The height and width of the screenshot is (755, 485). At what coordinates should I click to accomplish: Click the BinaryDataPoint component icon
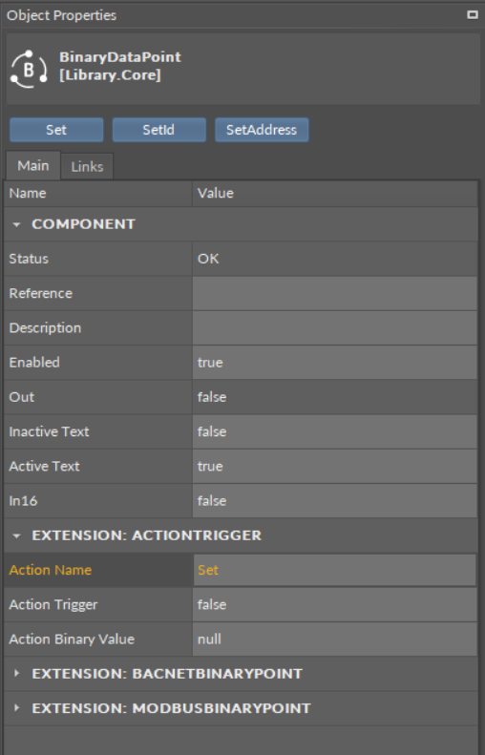pyautogui.click(x=29, y=69)
